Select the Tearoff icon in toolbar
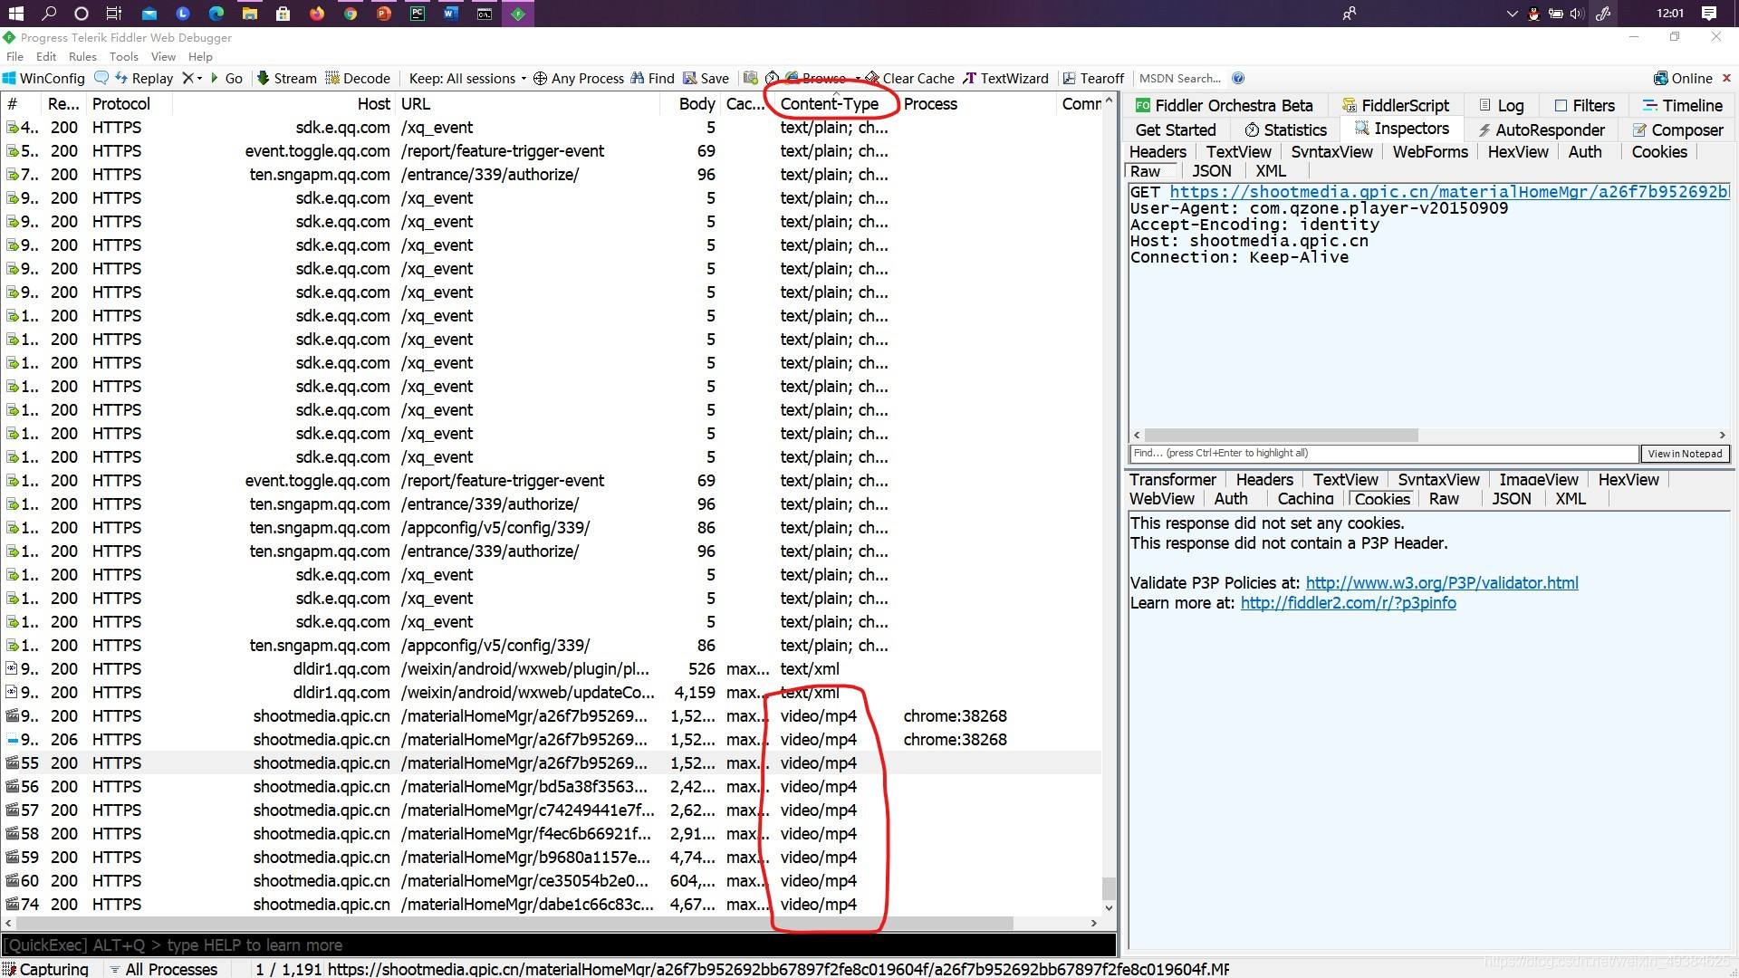This screenshot has width=1739, height=978. click(1069, 78)
